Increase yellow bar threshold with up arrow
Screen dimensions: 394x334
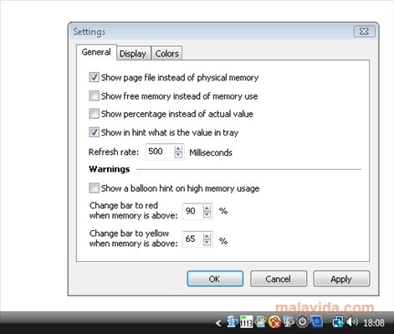(x=207, y=236)
